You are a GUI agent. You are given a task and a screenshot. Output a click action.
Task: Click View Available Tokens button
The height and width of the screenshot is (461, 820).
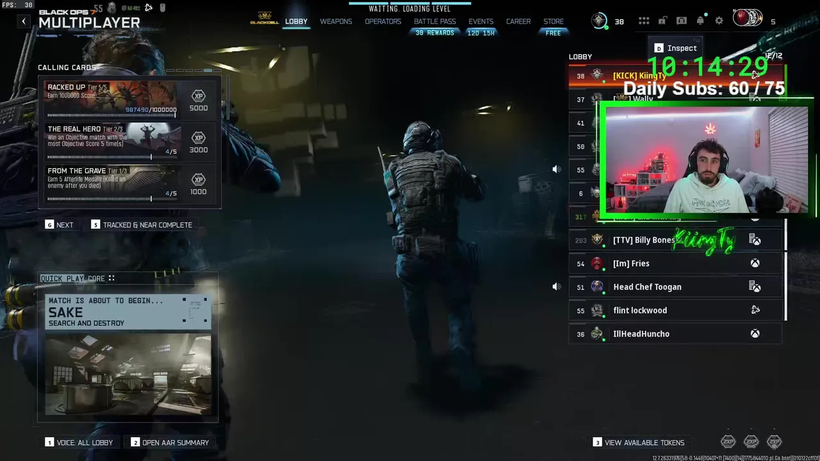[639, 442]
